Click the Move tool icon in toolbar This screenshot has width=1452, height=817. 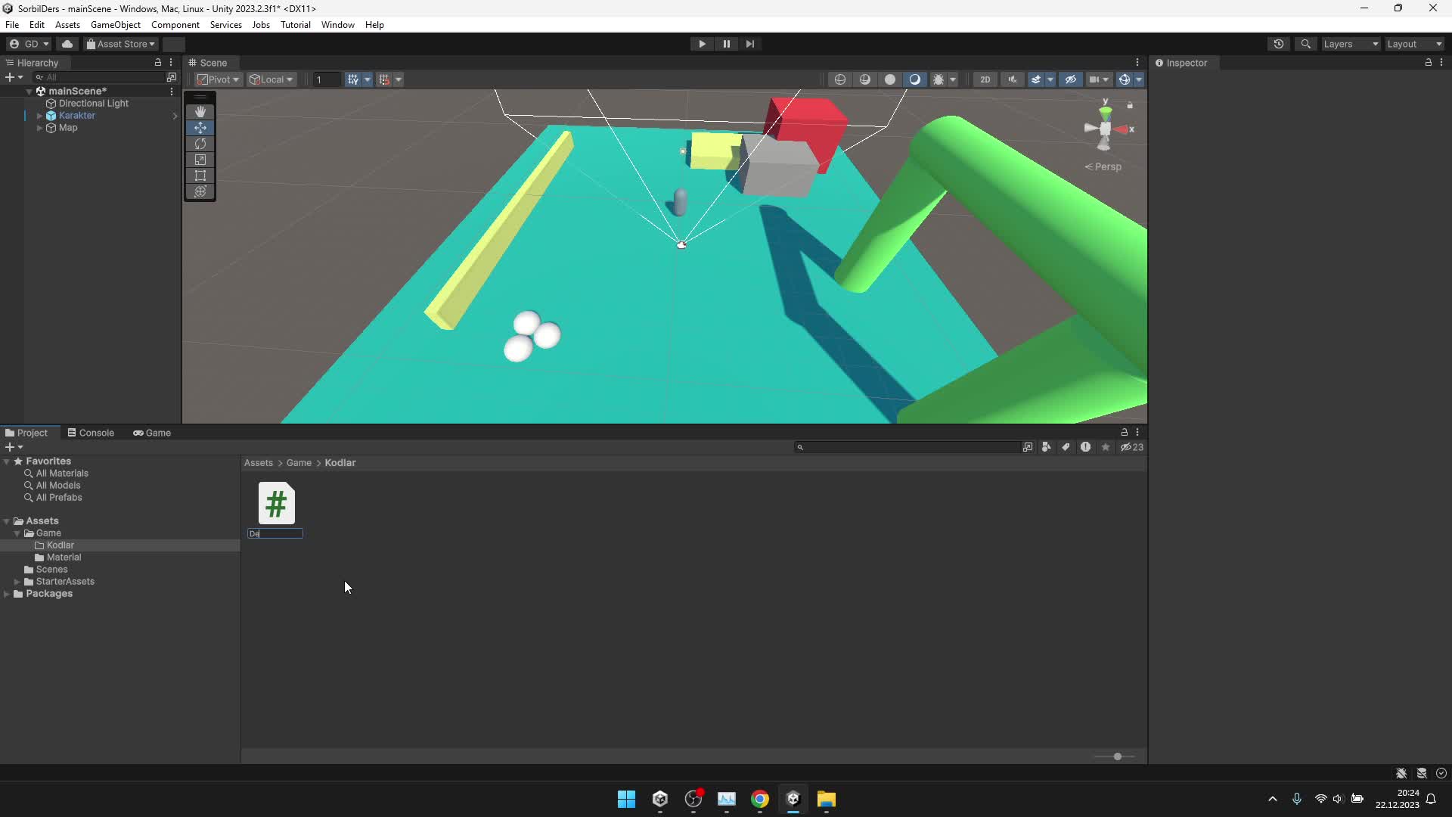click(200, 126)
